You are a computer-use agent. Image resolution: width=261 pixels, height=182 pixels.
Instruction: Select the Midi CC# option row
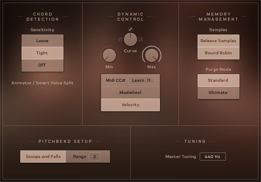tap(114, 80)
